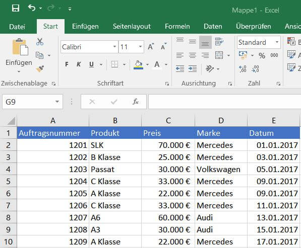Image resolution: width=301 pixels, height=248 pixels.
Task: Toggle bold (F) formatting
Action: tap(67, 64)
